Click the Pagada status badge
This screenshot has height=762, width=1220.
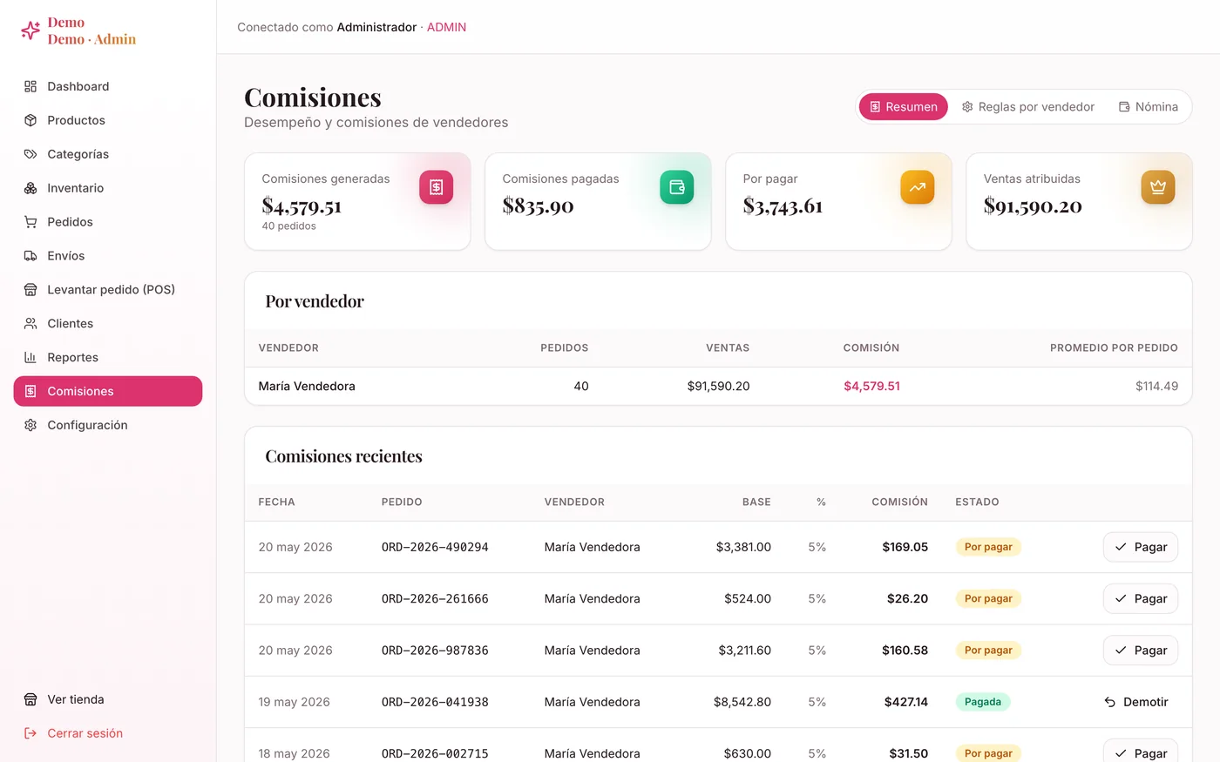pos(983,702)
